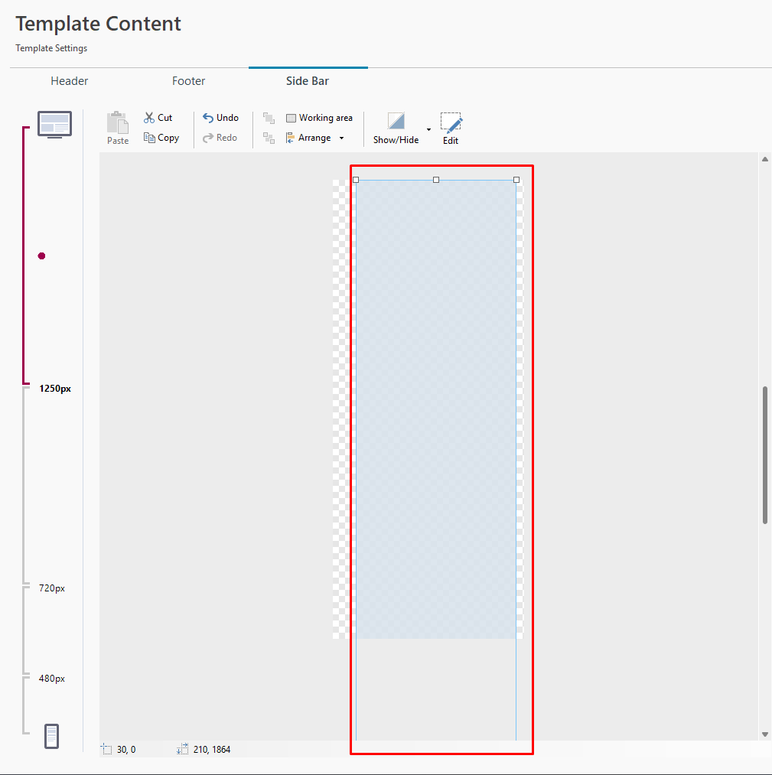Select the desktop viewport icon
This screenshot has height=775, width=772.
coord(55,124)
